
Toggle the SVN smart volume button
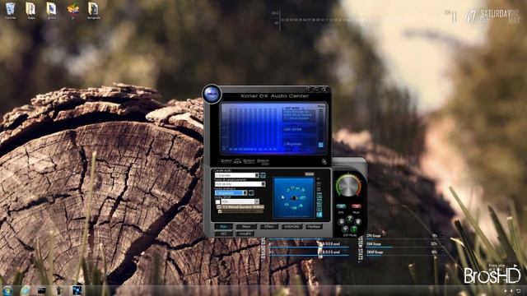pos(341,206)
